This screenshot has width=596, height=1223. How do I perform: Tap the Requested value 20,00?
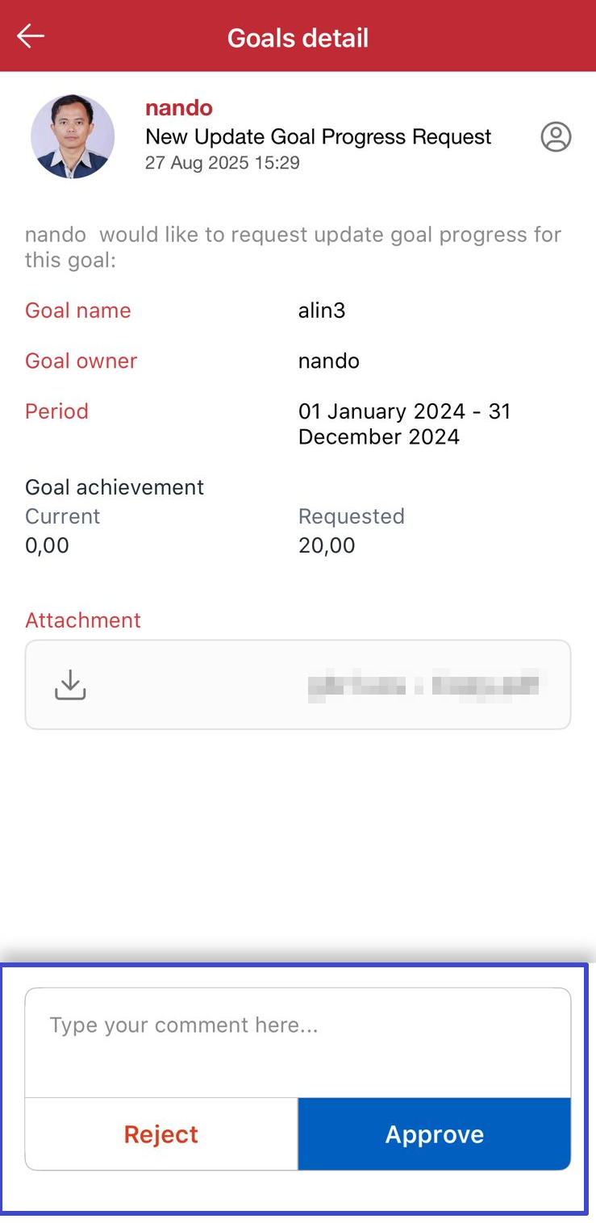[327, 546]
